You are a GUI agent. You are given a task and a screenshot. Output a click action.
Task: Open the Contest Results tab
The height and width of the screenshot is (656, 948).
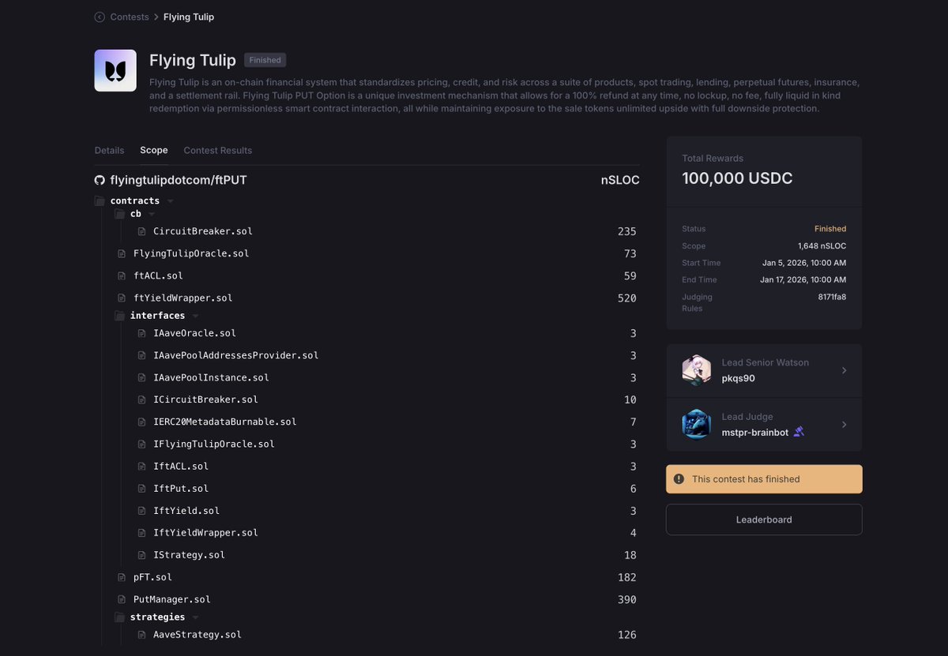tap(218, 150)
